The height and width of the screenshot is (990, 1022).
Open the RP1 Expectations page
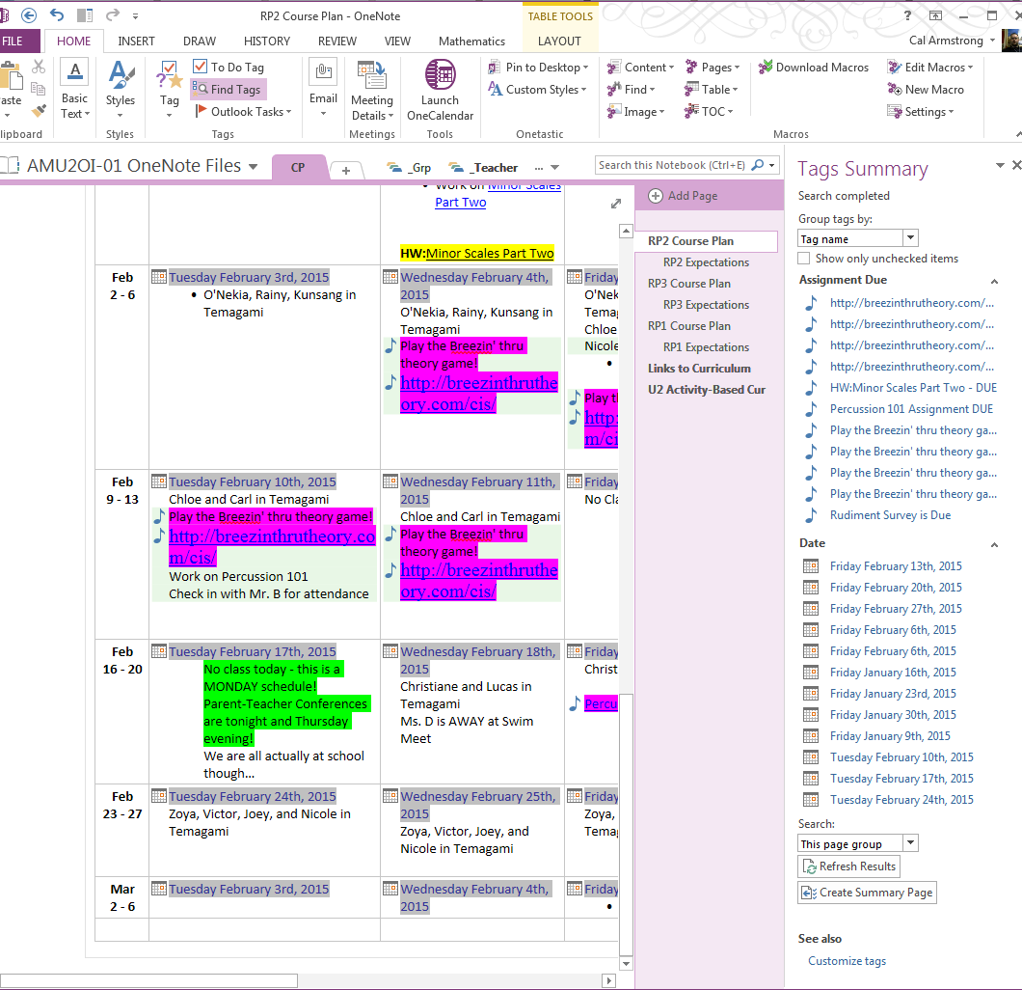click(706, 347)
